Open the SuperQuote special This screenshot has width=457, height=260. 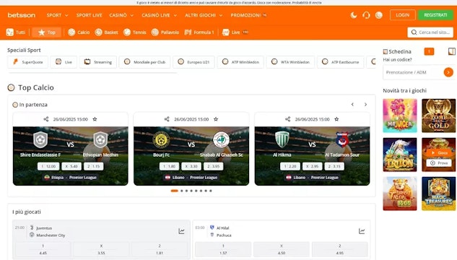coord(28,62)
